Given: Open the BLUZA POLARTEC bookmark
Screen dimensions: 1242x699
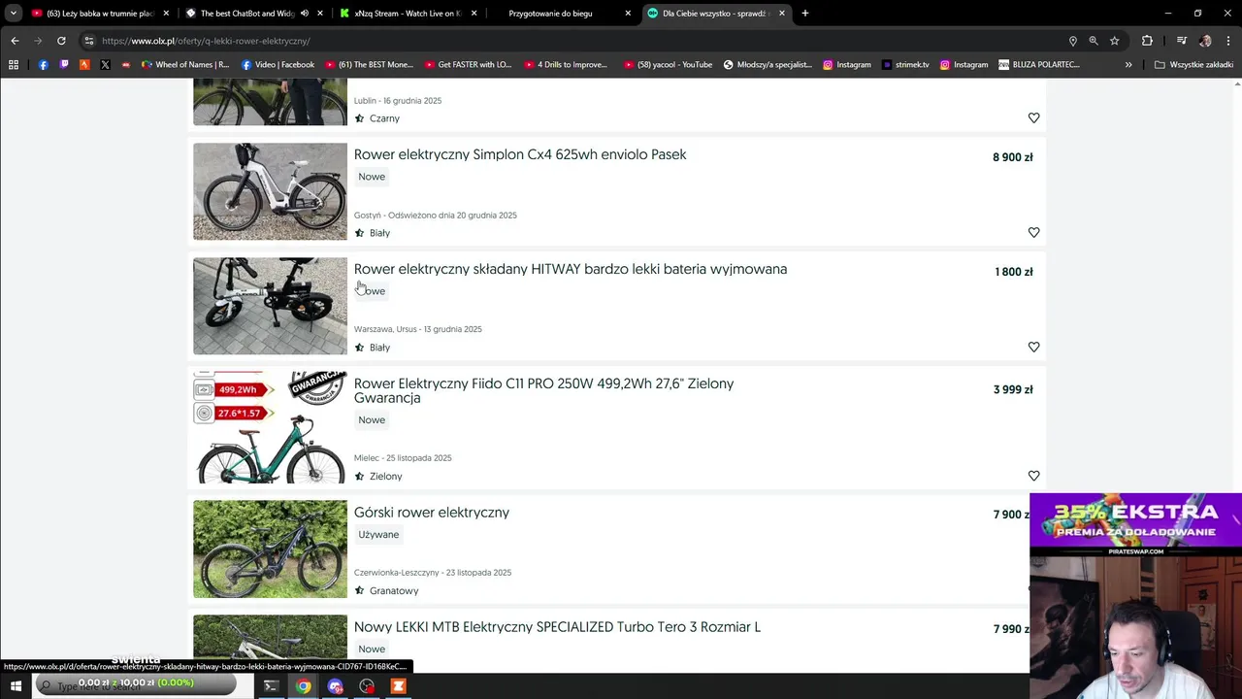Looking at the screenshot, I should click(1038, 65).
